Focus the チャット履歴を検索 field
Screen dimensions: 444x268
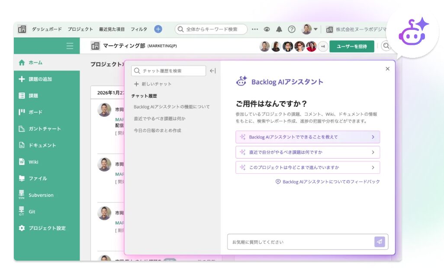(x=168, y=71)
